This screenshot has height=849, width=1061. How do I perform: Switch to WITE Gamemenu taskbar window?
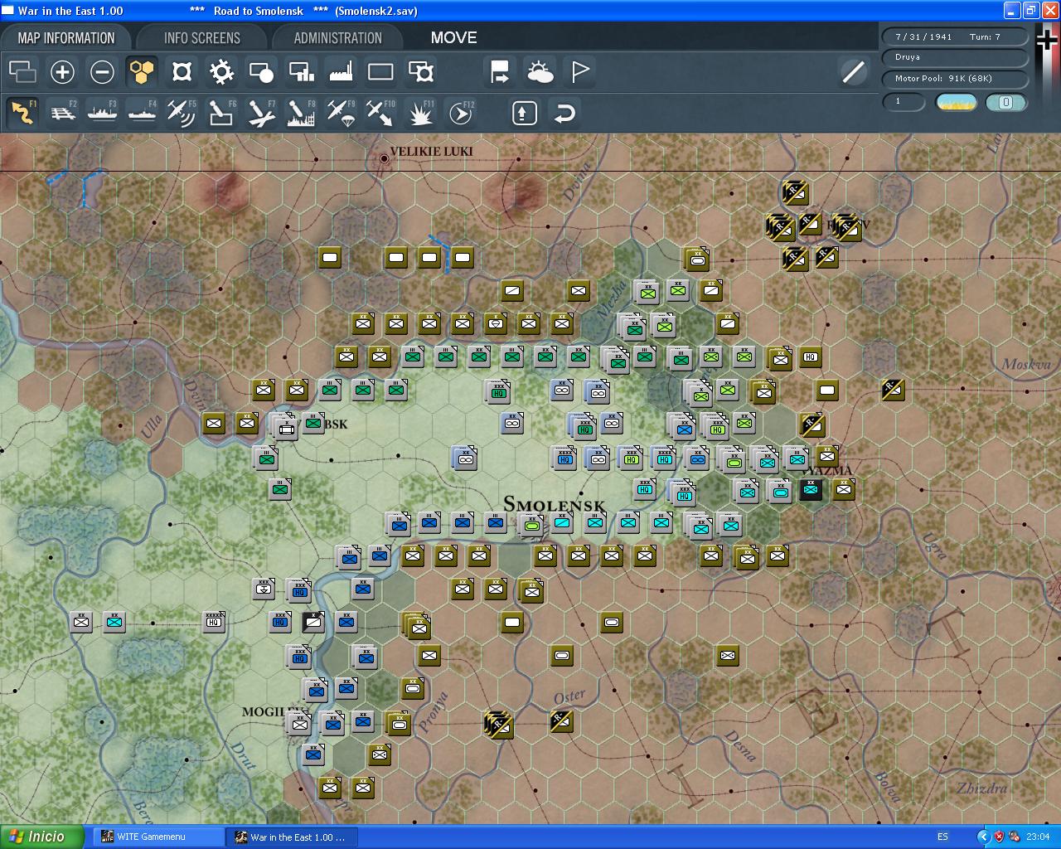[157, 837]
